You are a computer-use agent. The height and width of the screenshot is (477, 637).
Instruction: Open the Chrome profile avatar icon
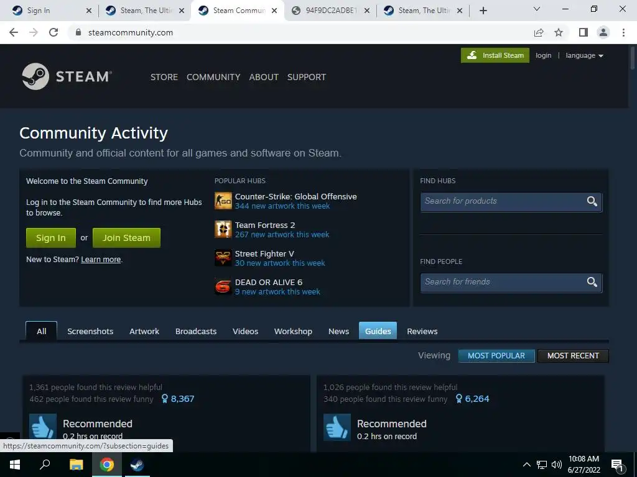603,32
